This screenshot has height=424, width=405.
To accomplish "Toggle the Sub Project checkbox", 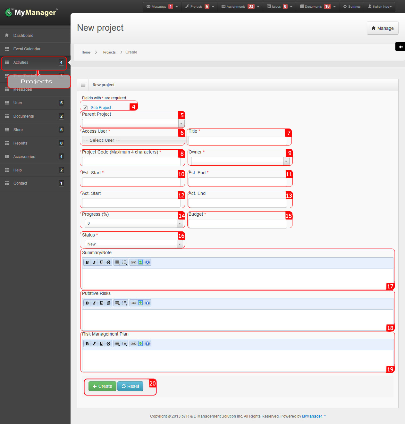I will click(x=85, y=108).
